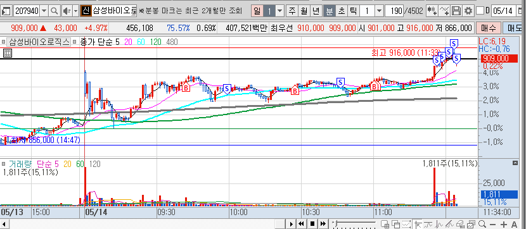Close the volume pane with X icon
The height and width of the screenshot is (229, 526).
(515, 163)
